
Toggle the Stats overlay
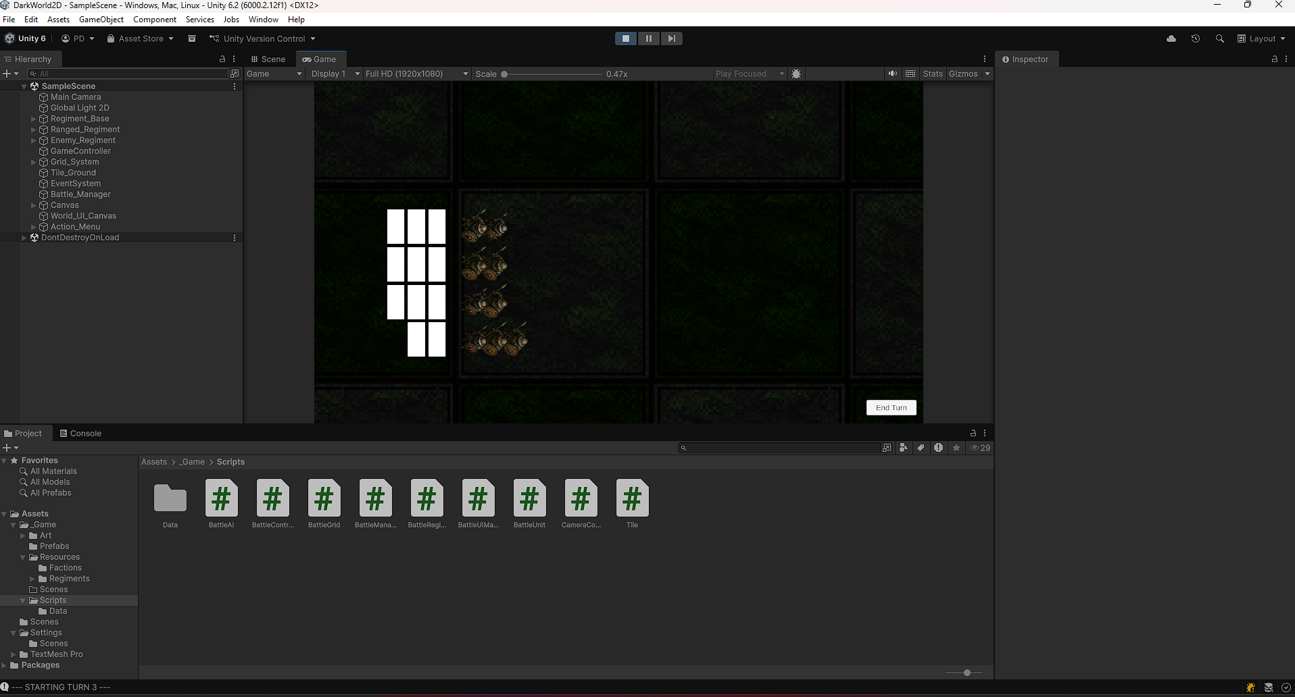pos(933,74)
